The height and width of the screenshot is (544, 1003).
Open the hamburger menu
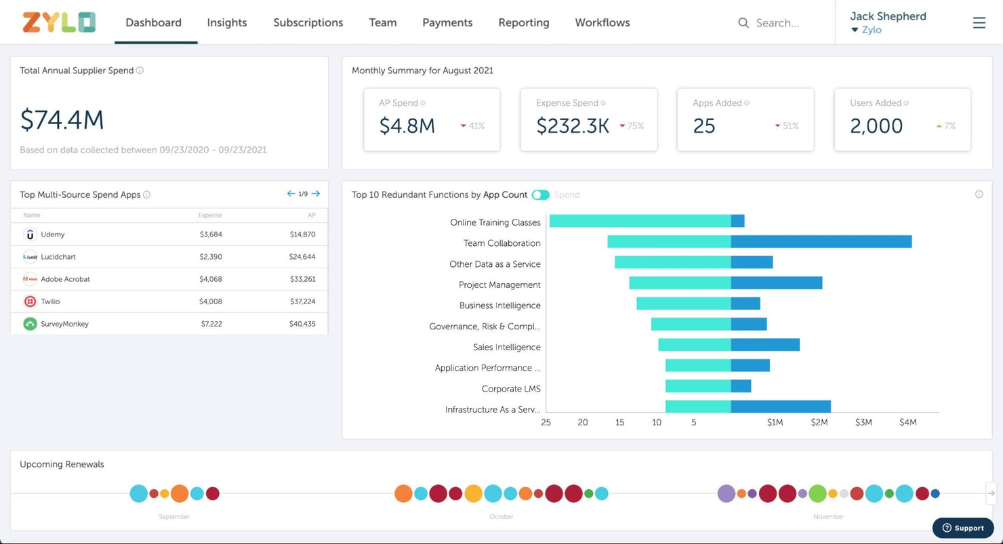coord(979,22)
